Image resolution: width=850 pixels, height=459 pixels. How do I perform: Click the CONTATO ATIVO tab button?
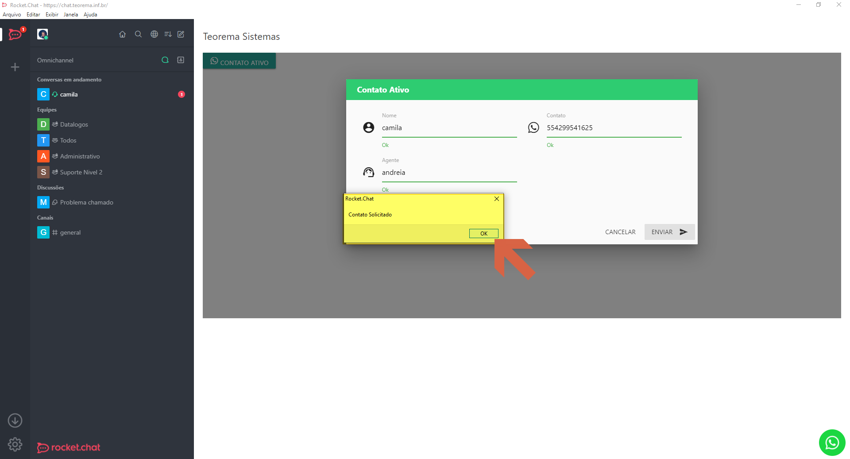pyautogui.click(x=239, y=61)
